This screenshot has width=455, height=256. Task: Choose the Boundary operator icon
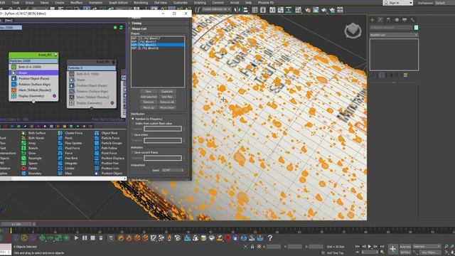tap(23, 174)
